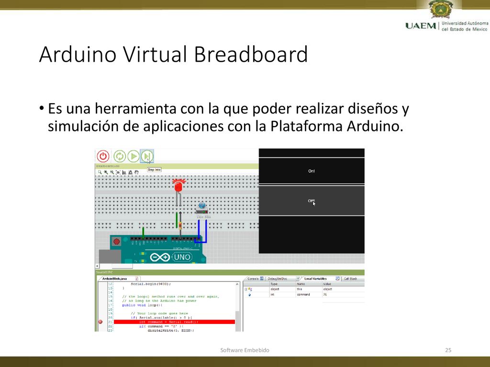490x367 pixels.
Task: Click the zoom in magnifier icon
Action: click(106, 172)
